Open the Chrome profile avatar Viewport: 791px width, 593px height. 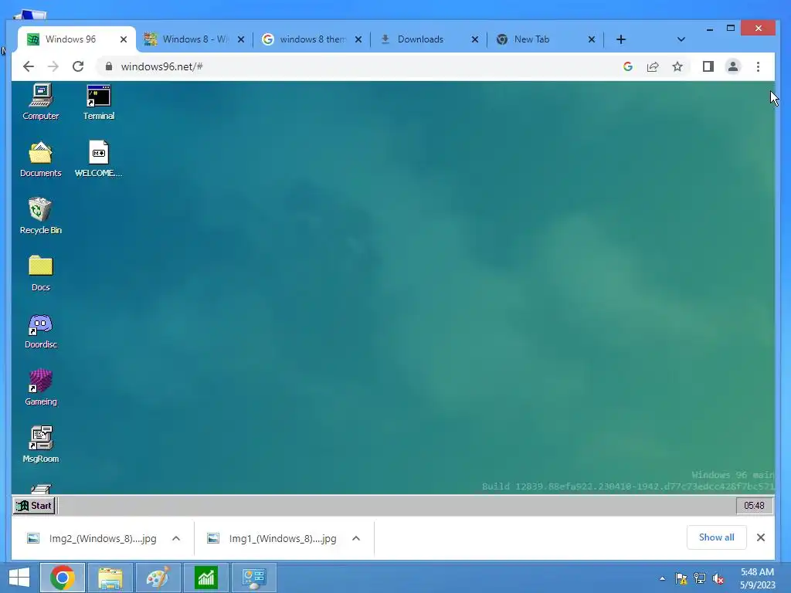coord(732,66)
